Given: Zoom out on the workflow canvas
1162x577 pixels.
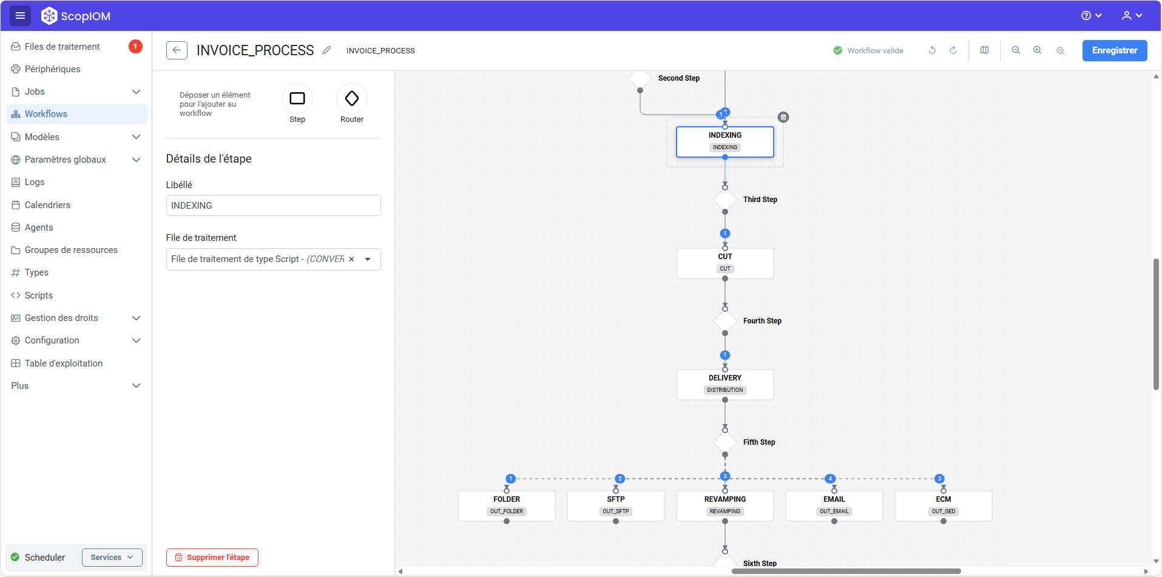Looking at the screenshot, I should pos(1016,50).
